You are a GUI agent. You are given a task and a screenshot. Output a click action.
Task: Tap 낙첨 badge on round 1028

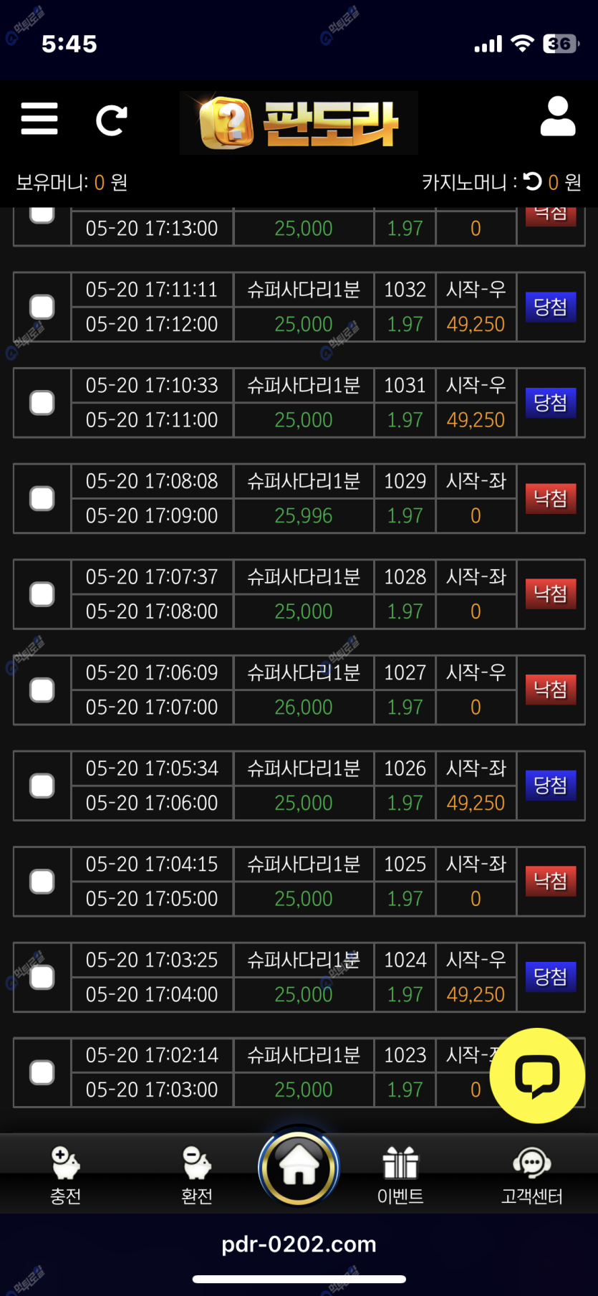[x=550, y=594]
